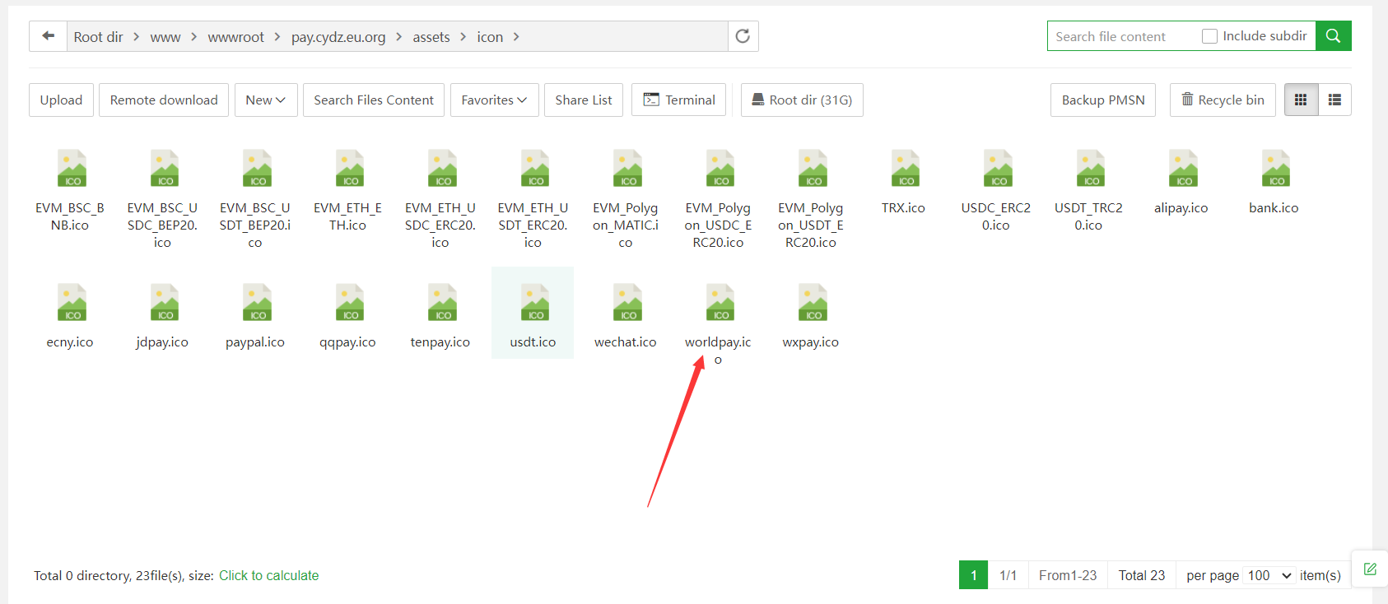Expand chevron after icon in path
The image size is (1388, 604).
click(x=516, y=37)
